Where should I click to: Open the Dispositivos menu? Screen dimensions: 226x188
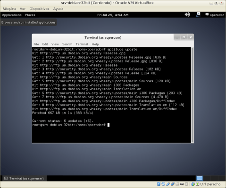pos(39,9)
